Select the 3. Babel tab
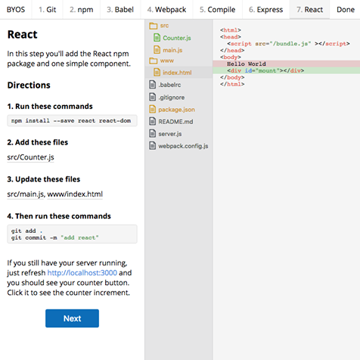The width and height of the screenshot is (360, 360). 120,10
